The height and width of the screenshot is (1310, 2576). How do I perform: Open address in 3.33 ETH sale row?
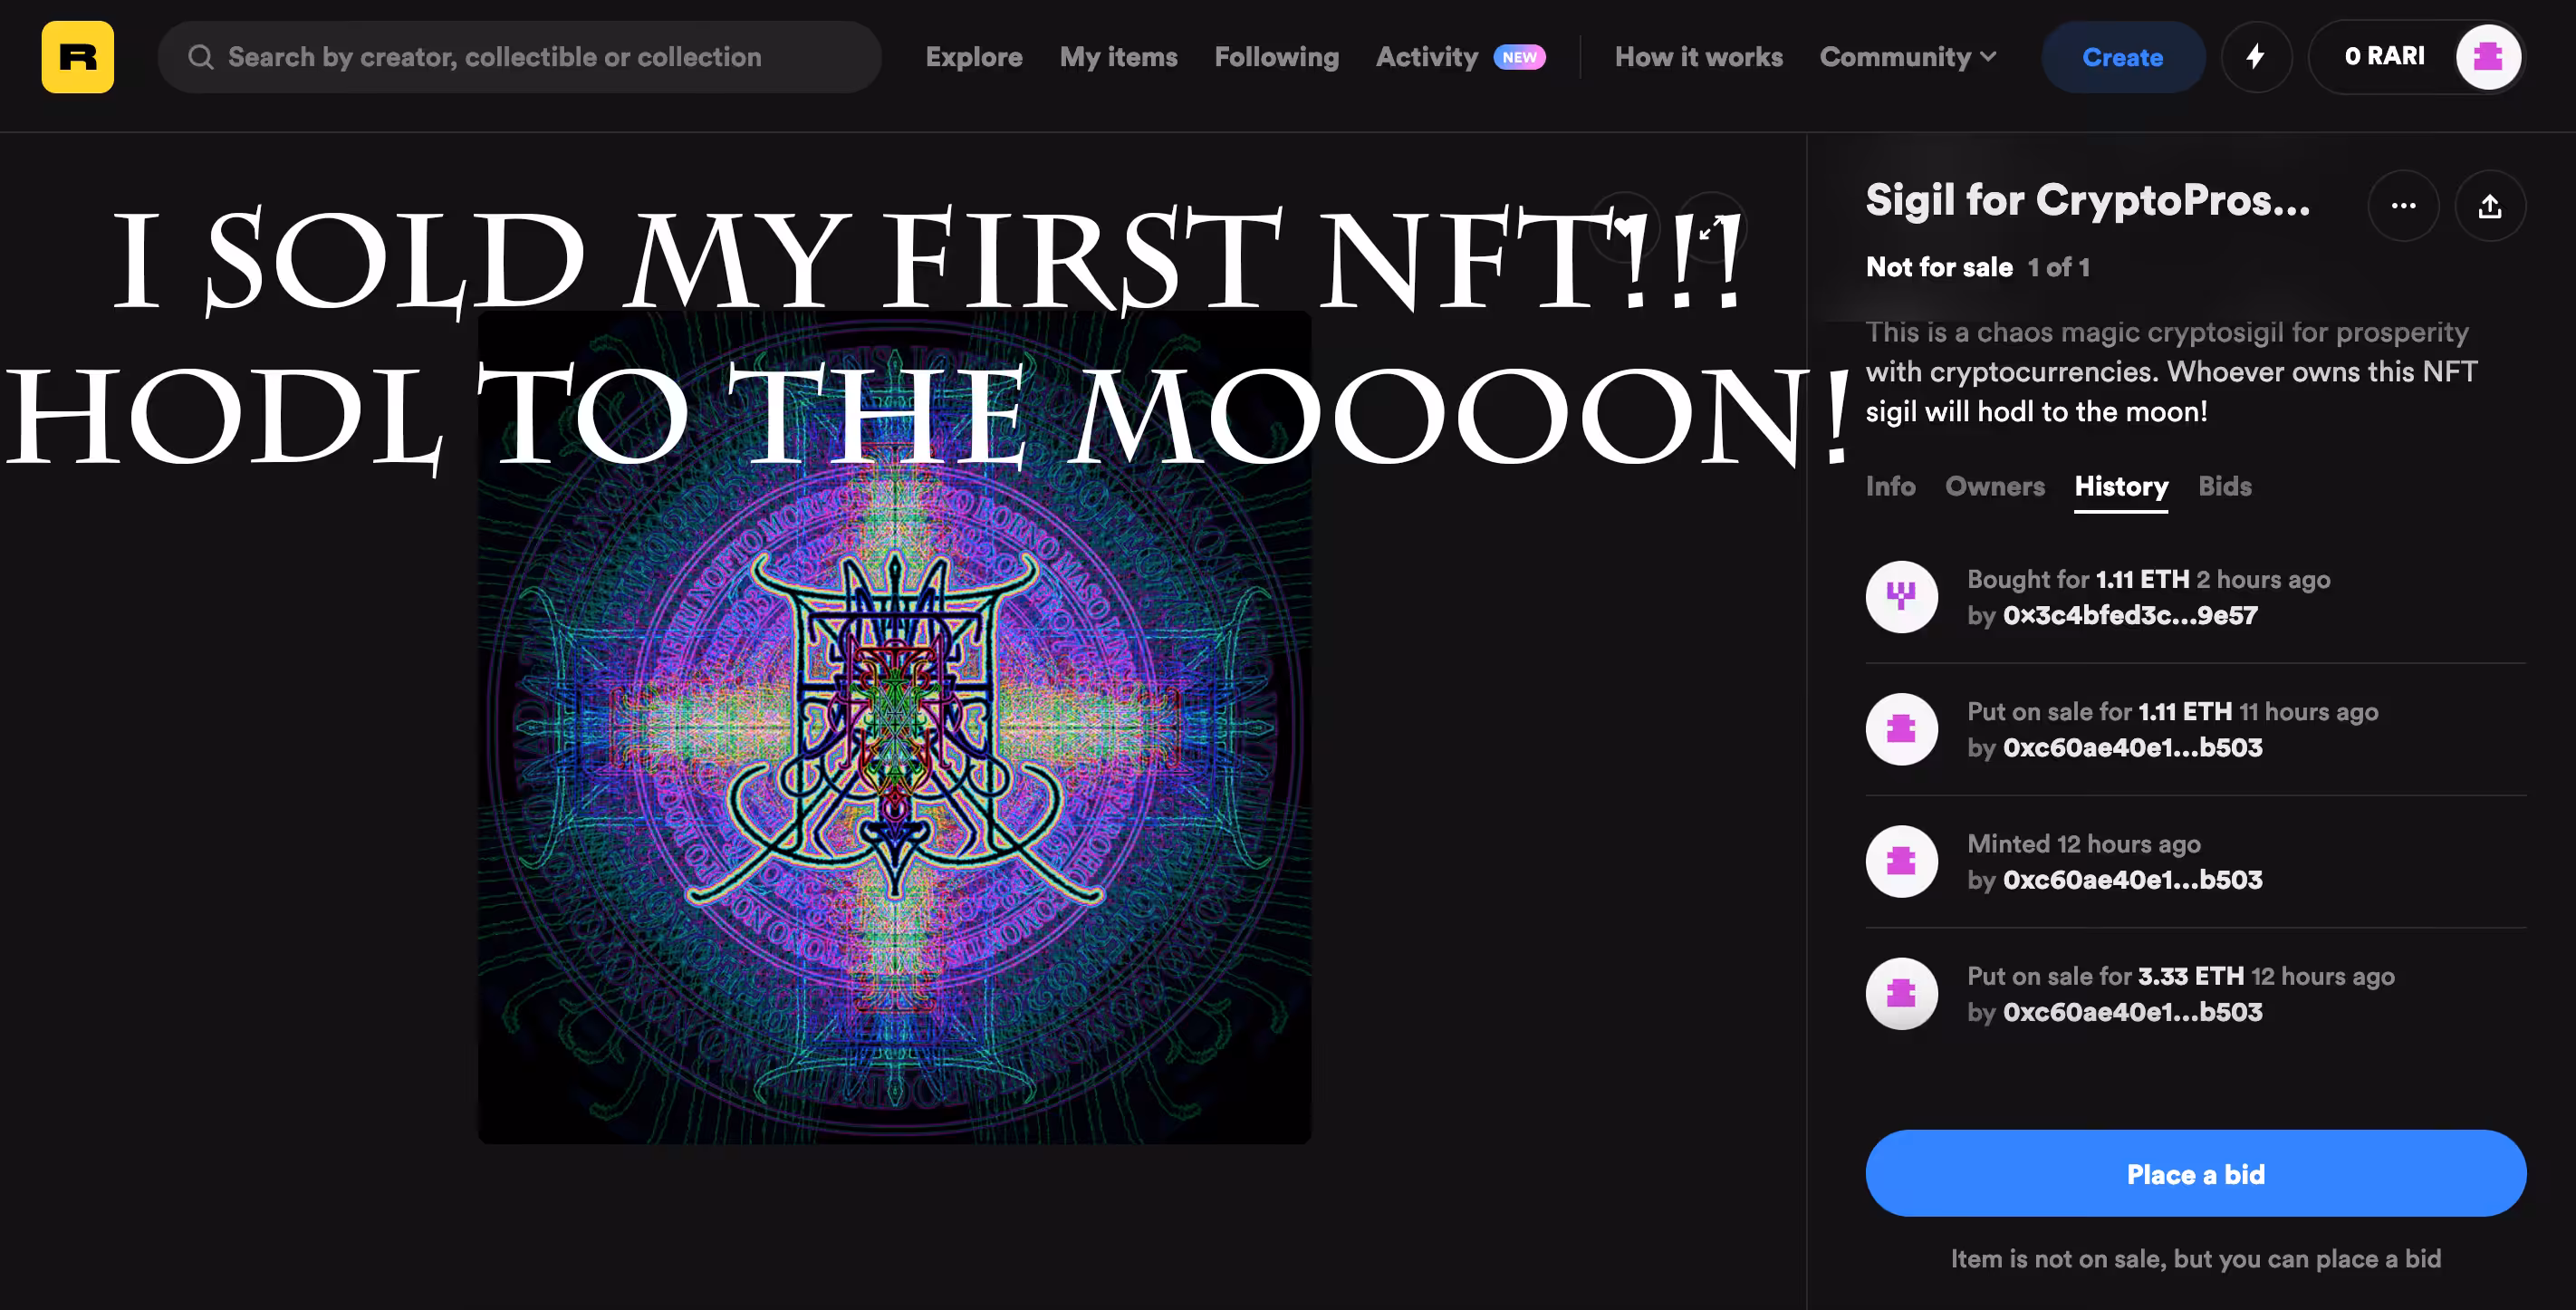coord(2132,1012)
